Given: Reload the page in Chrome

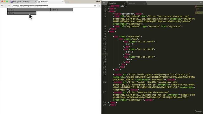Looking at the screenshot, I should click(9, 6).
